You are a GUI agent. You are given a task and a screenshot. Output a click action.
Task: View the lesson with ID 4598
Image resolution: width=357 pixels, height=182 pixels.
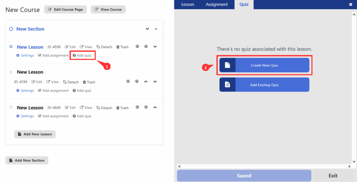pos(86,47)
